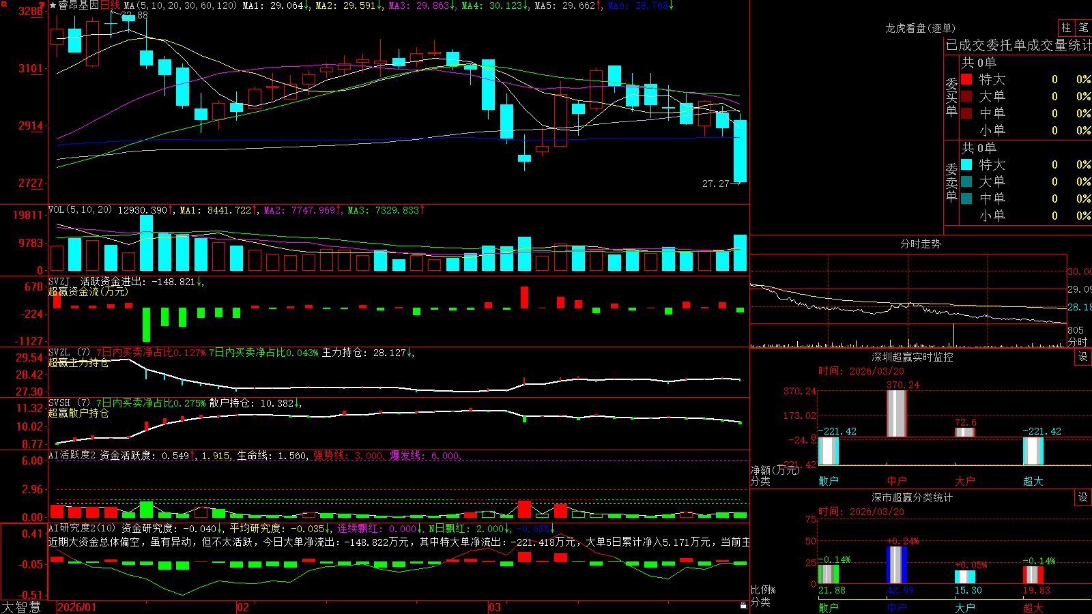Screen dimensions: 1092x614
Task: Click the question mark icon at top-left
Action: 42,5
